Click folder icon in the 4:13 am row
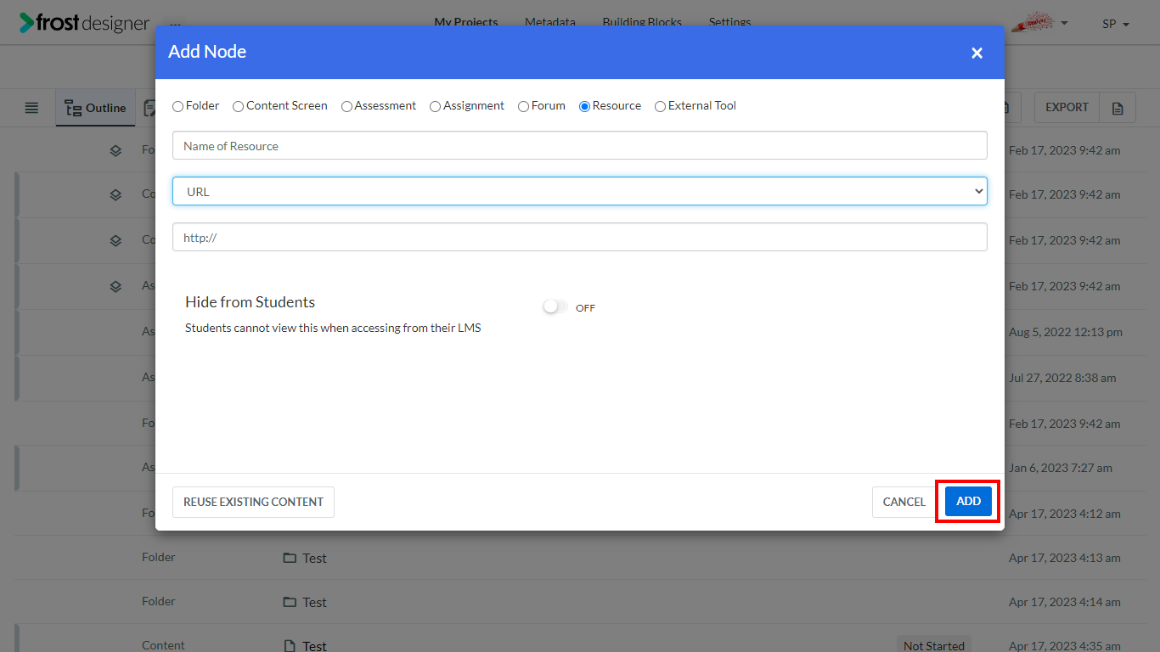This screenshot has height=652, width=1160. 290,558
